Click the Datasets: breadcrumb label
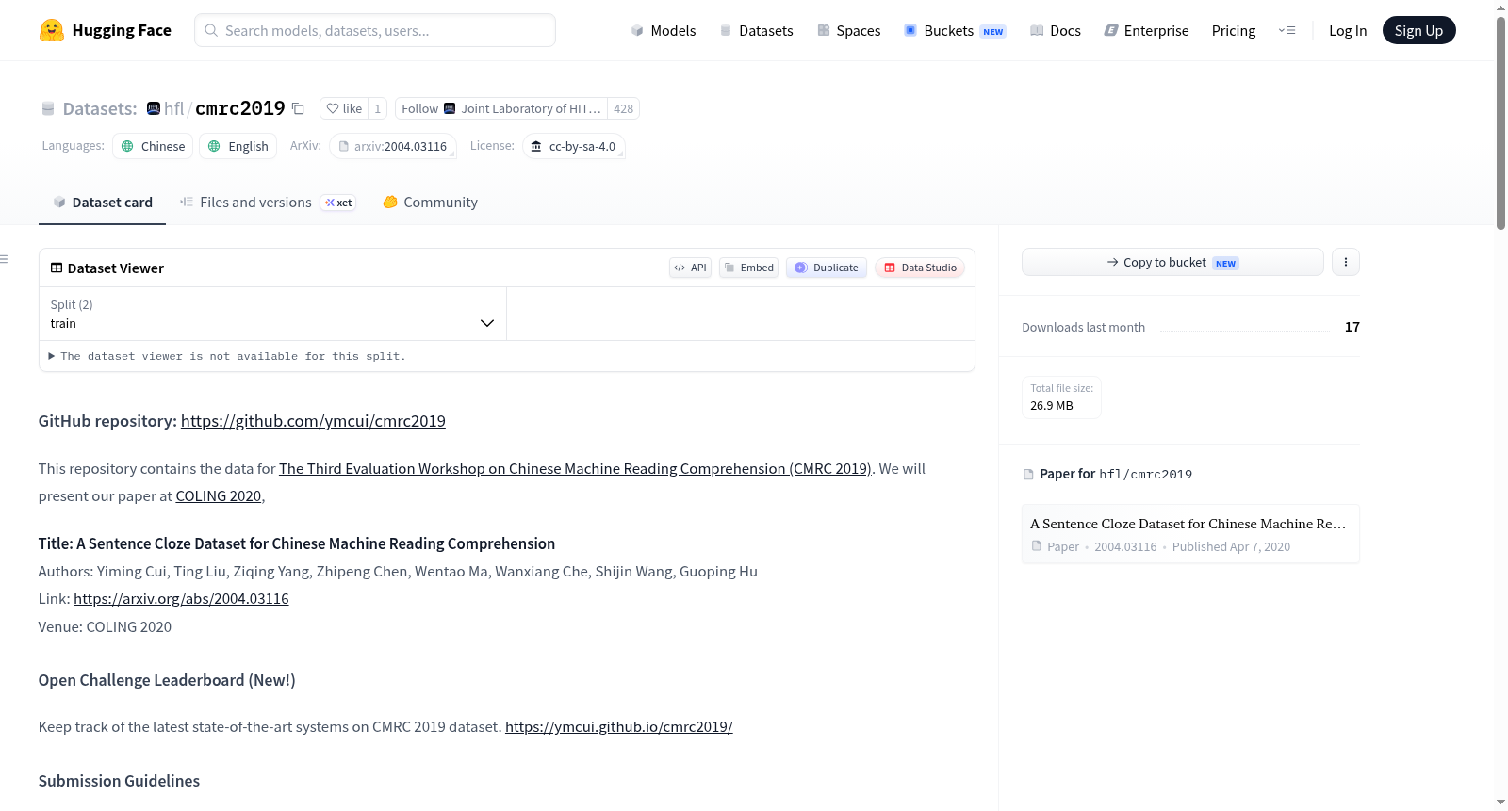This screenshot has height=811, width=1508. click(x=100, y=108)
